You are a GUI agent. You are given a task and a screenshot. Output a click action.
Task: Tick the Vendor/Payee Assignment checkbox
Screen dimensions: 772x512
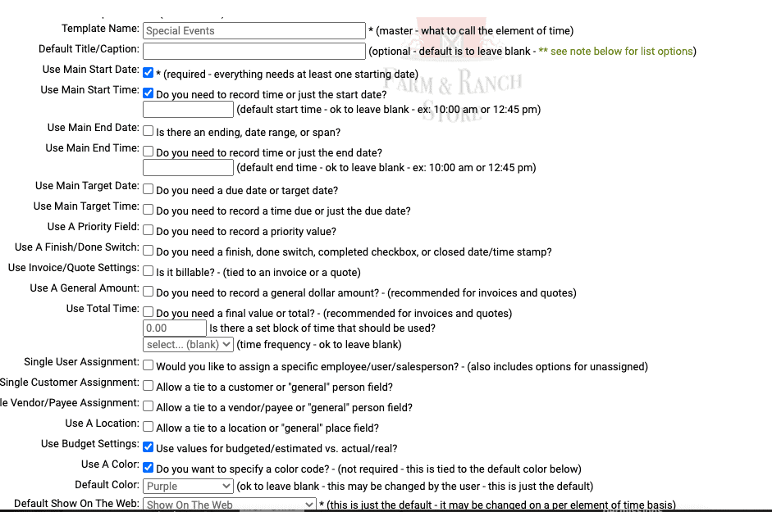tap(148, 406)
